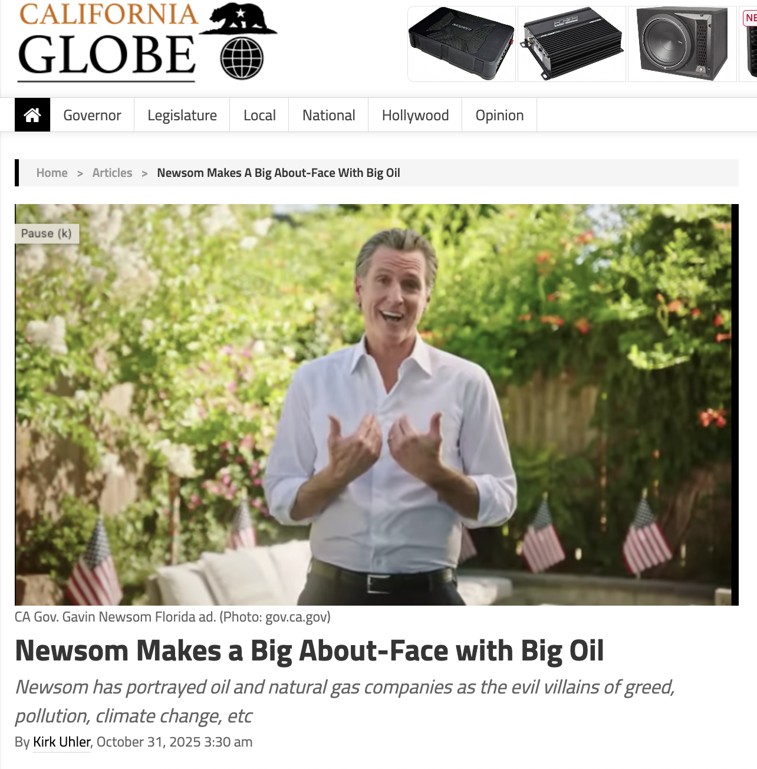
Task: Click the Articles breadcrumb link
Action: pyautogui.click(x=112, y=173)
